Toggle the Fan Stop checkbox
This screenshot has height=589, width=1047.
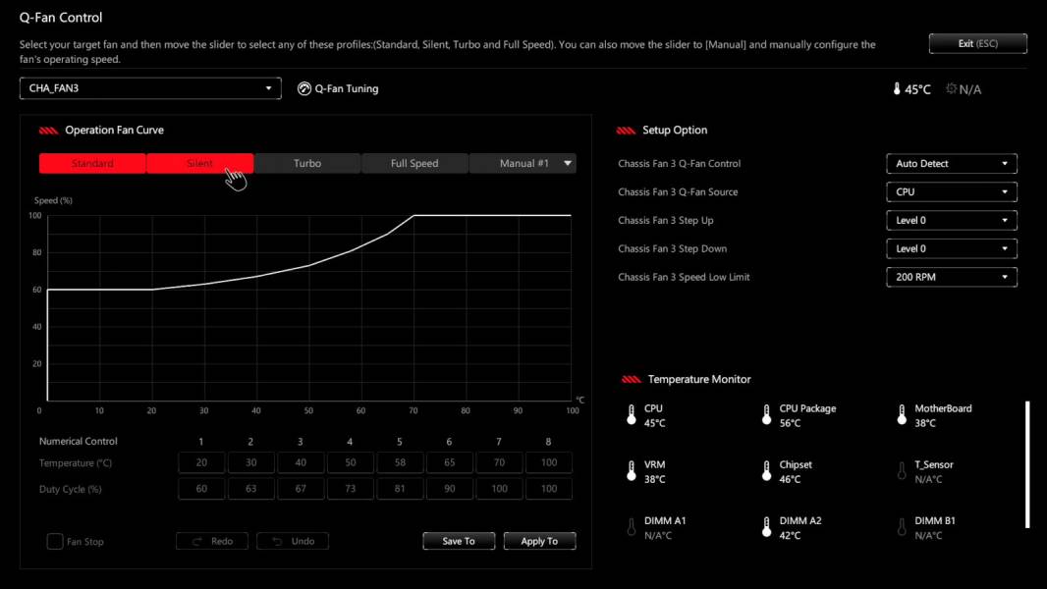[x=55, y=541]
